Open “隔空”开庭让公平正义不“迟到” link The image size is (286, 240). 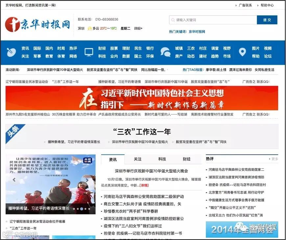point(232,208)
